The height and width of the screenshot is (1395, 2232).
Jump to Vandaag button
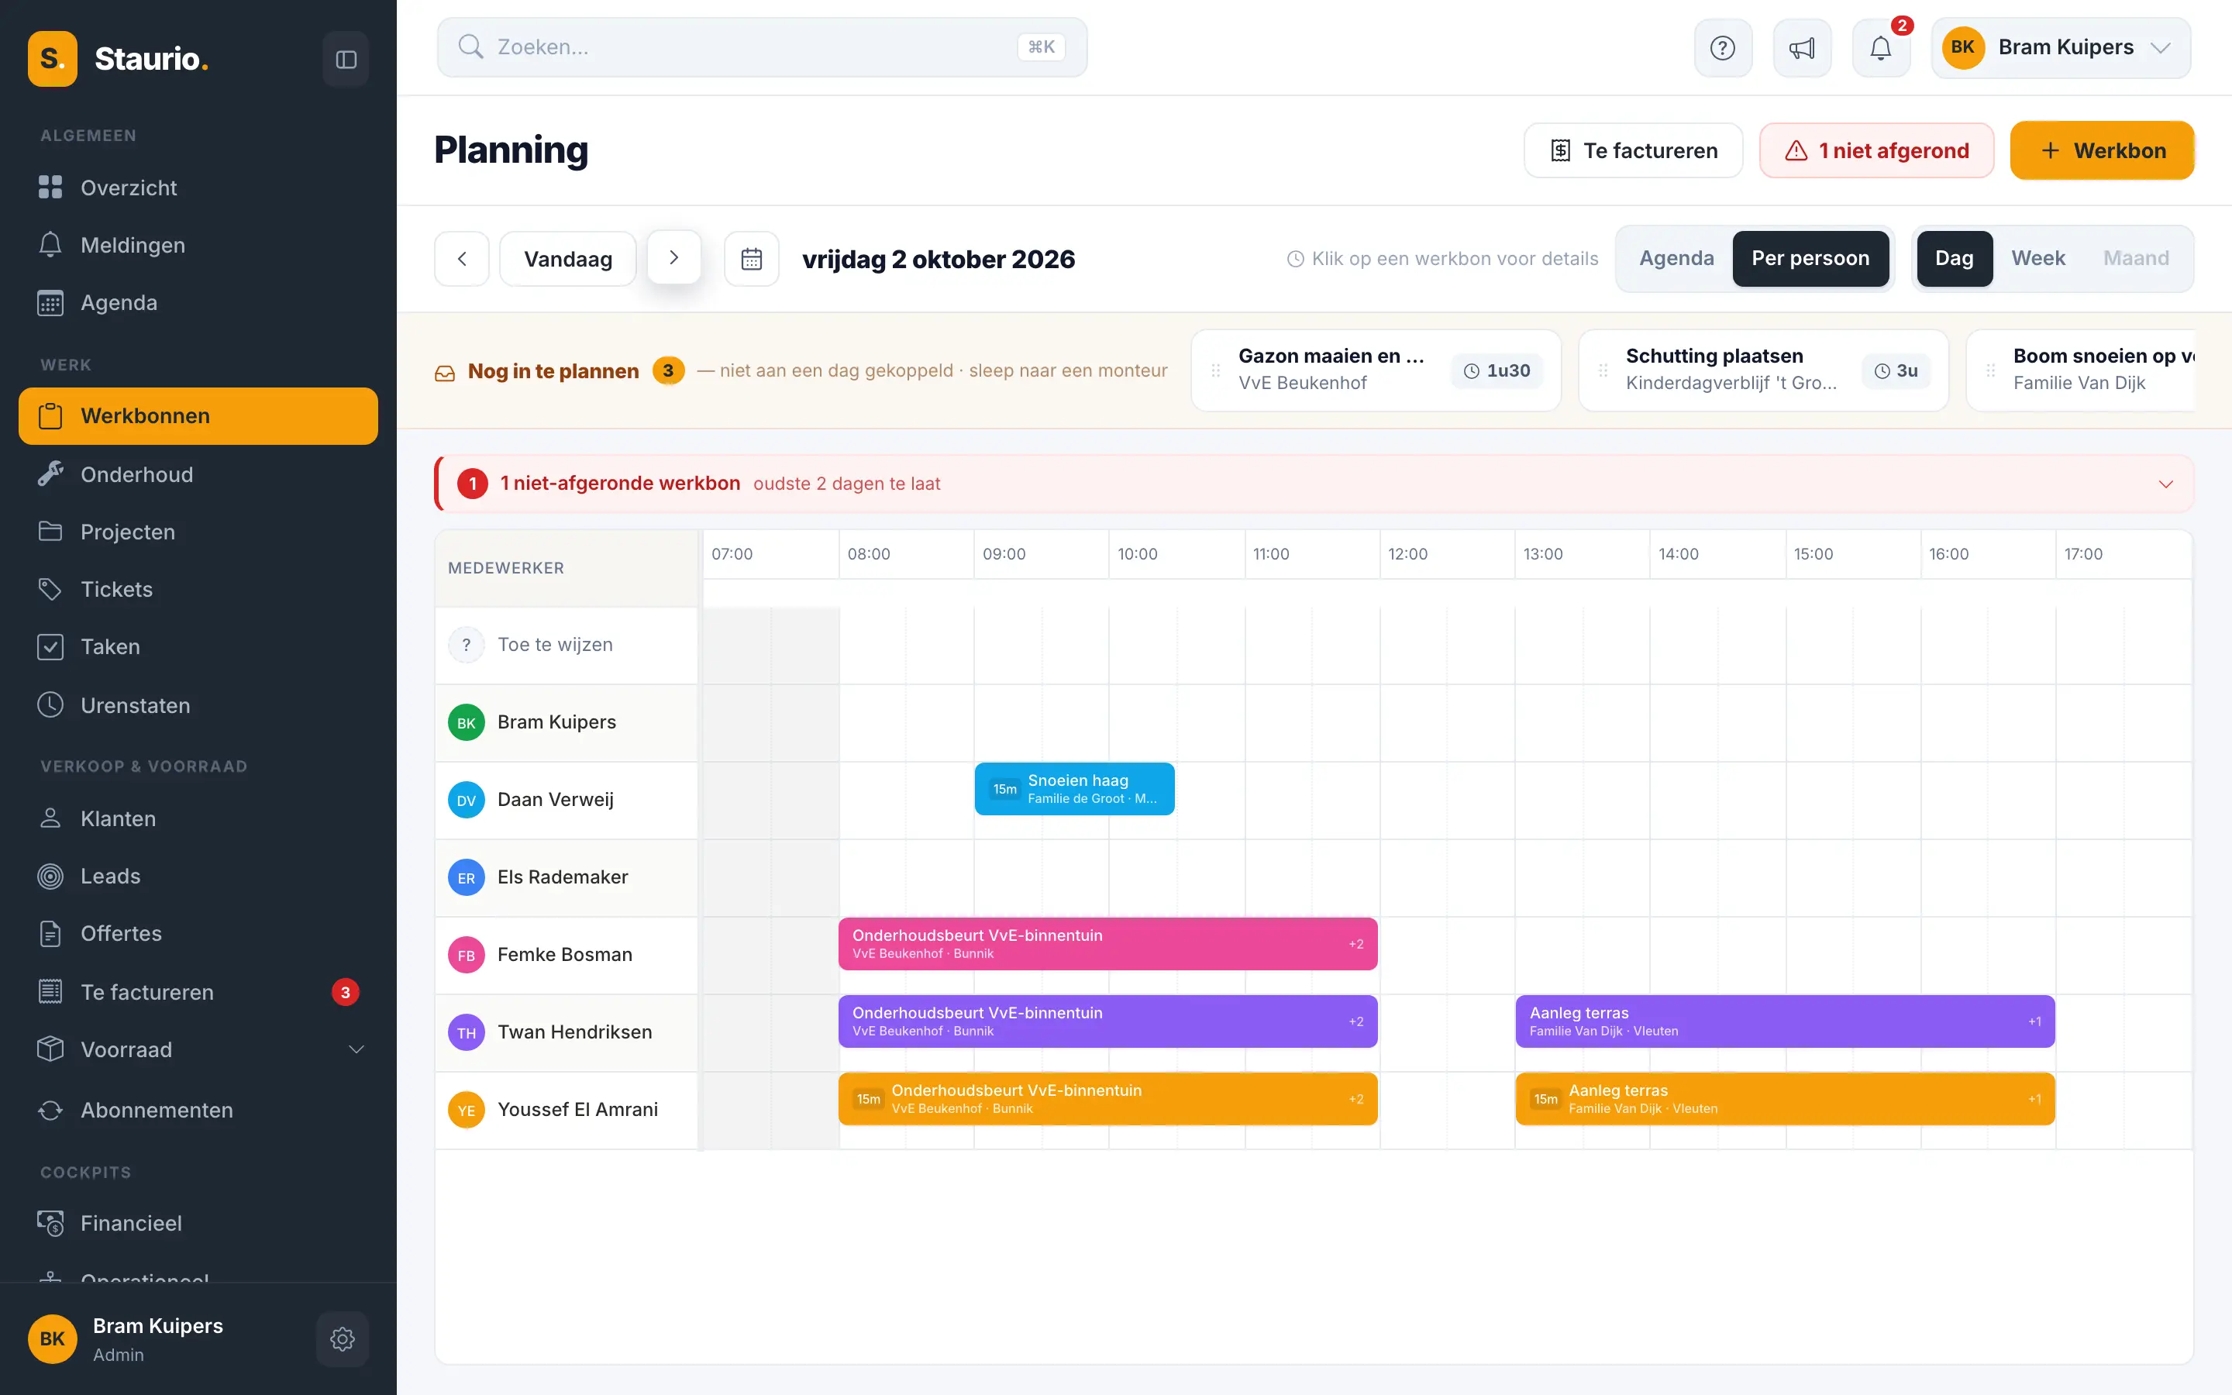[x=568, y=260]
